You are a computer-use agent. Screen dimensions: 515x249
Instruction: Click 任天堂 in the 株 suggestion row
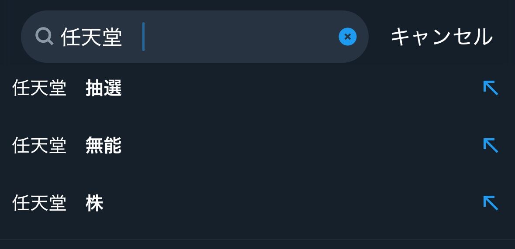[x=39, y=203]
